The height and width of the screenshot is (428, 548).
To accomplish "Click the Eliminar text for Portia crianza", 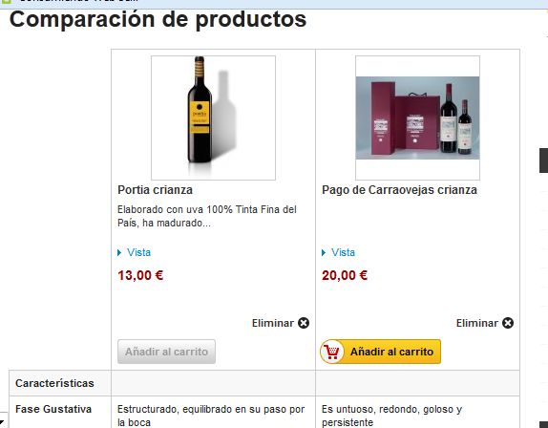I will click(x=273, y=323).
